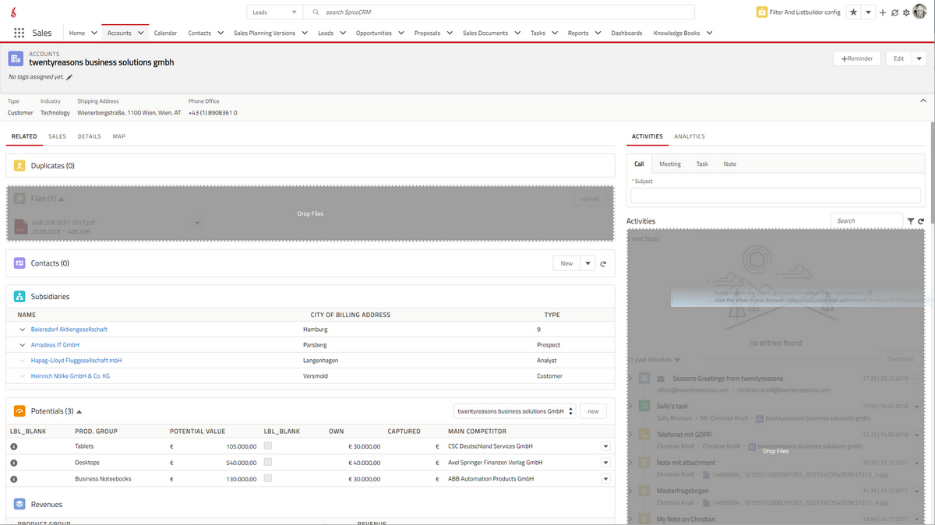Toggle checkbox in the Desktops row

click(x=267, y=462)
